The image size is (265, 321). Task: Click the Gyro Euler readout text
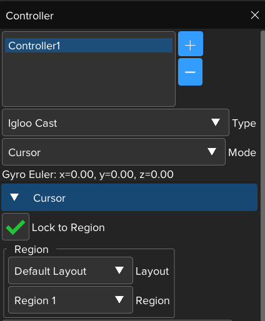click(x=87, y=174)
